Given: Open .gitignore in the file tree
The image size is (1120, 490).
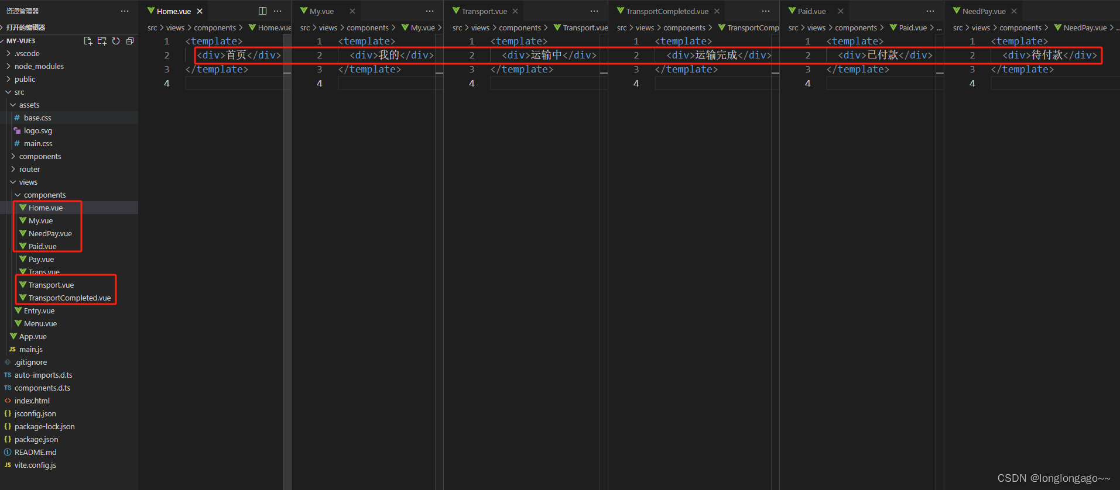Looking at the screenshot, I should pyautogui.click(x=69, y=362).
